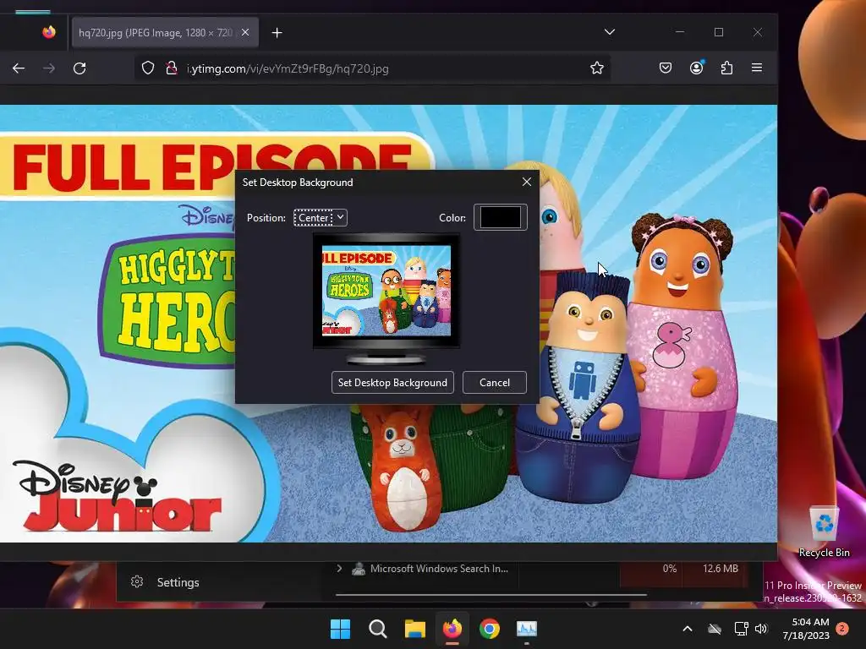Open the volume speaker tray icon
866x649 pixels.
[761, 629]
